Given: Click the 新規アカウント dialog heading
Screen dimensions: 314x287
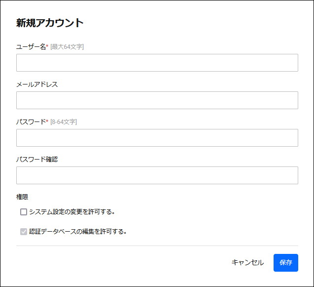Looking at the screenshot, I should click(x=50, y=23).
